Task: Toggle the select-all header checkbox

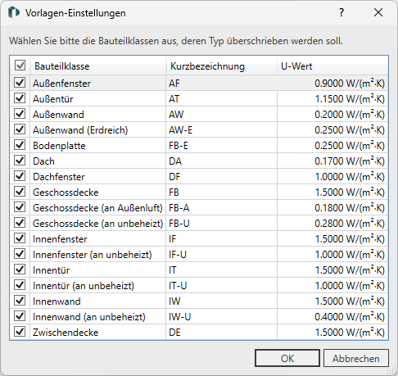Action: tap(20, 66)
